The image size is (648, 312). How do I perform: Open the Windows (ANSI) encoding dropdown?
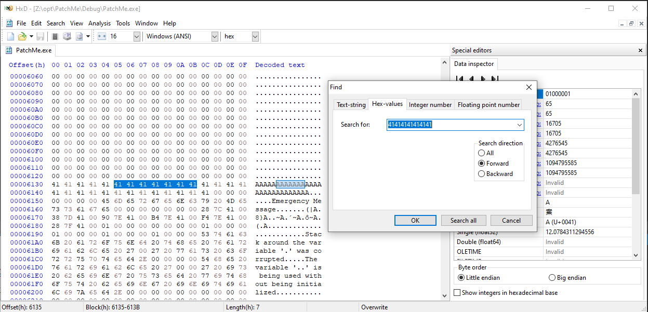click(x=214, y=36)
